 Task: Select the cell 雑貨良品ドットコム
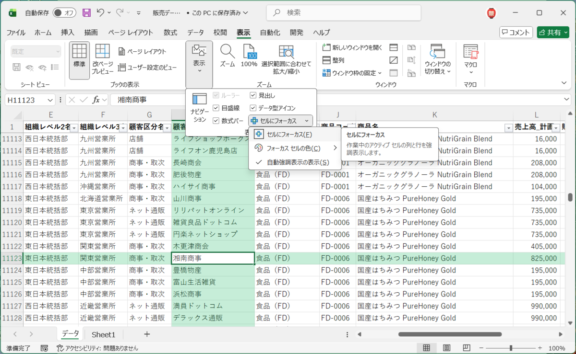point(213,222)
